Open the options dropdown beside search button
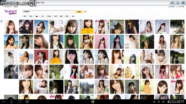 (x=86, y=12)
